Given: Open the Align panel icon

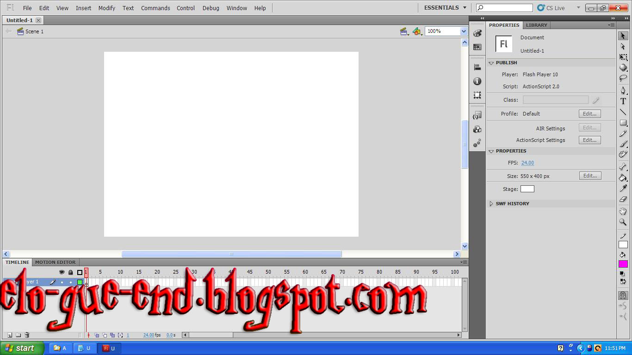Looking at the screenshot, I should pos(477,67).
